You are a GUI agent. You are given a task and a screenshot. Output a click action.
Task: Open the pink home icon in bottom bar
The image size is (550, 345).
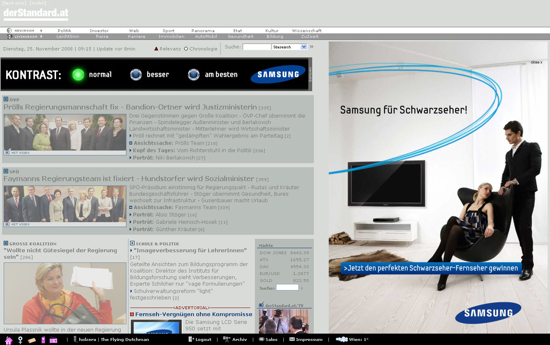9,340
